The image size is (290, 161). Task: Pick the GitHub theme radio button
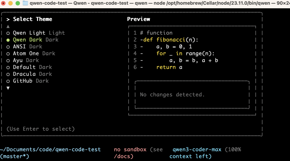click(8, 81)
